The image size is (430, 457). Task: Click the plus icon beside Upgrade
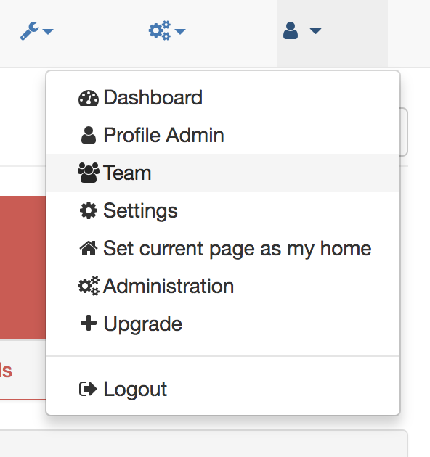(89, 324)
